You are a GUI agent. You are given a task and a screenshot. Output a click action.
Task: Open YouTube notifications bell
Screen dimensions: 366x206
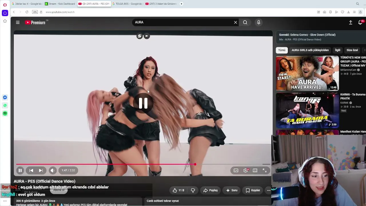360,22
